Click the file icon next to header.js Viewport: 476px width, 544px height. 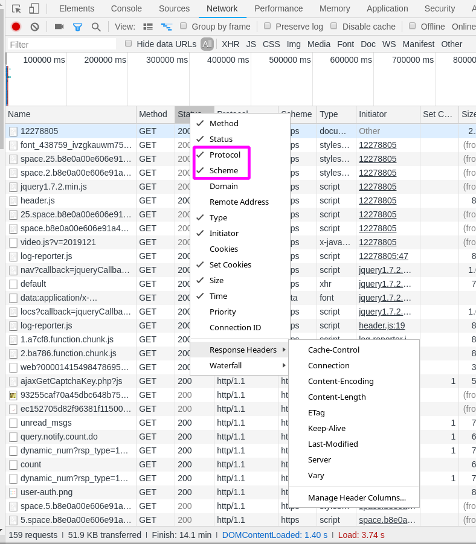[13, 201]
